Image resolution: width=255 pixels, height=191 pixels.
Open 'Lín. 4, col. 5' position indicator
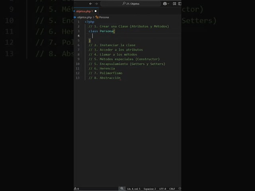[x=134, y=189]
